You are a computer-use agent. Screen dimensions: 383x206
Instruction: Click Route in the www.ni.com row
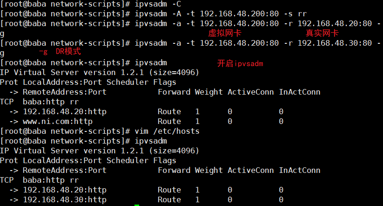(169, 121)
